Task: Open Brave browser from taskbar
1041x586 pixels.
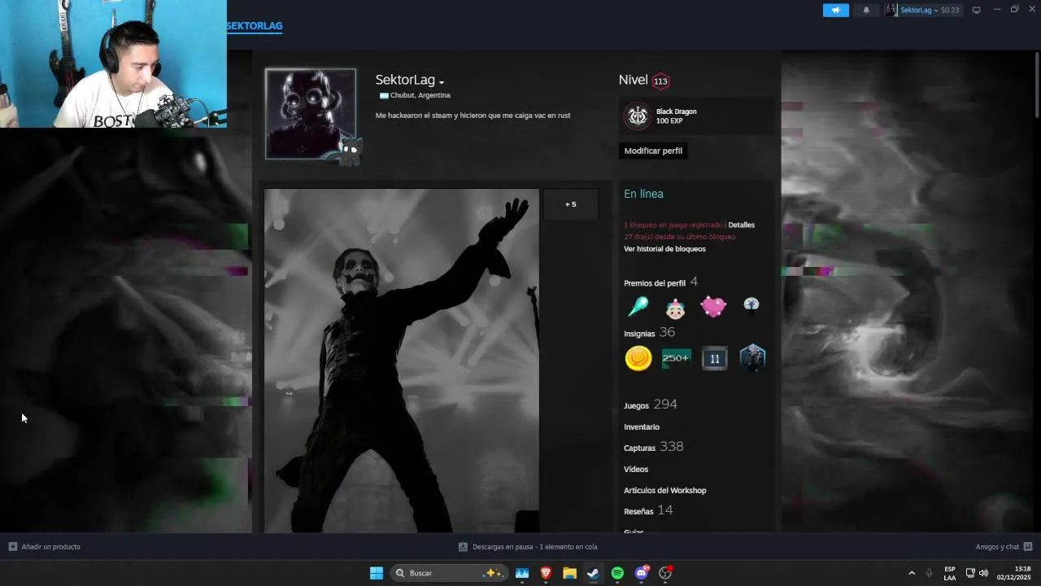Action: click(546, 573)
